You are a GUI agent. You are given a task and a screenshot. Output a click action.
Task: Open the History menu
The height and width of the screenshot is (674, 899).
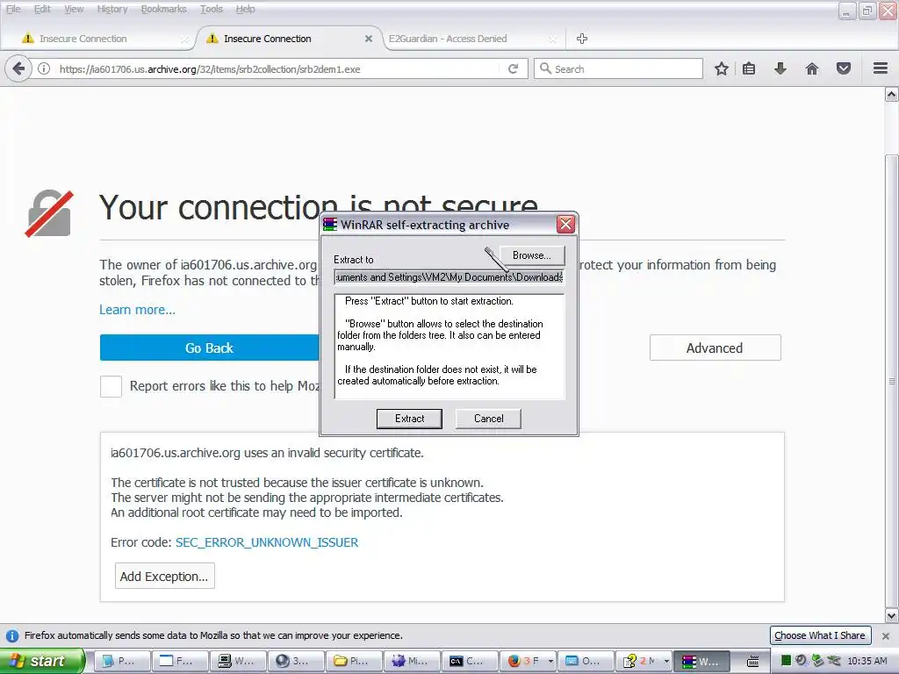tap(111, 9)
